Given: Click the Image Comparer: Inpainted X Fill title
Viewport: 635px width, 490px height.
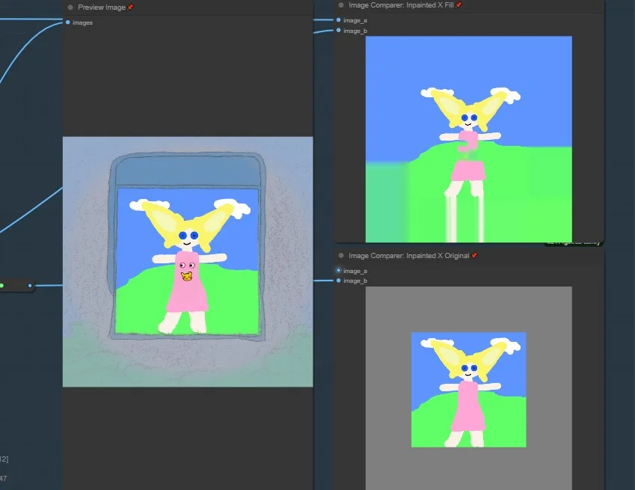Looking at the screenshot, I should [401, 5].
